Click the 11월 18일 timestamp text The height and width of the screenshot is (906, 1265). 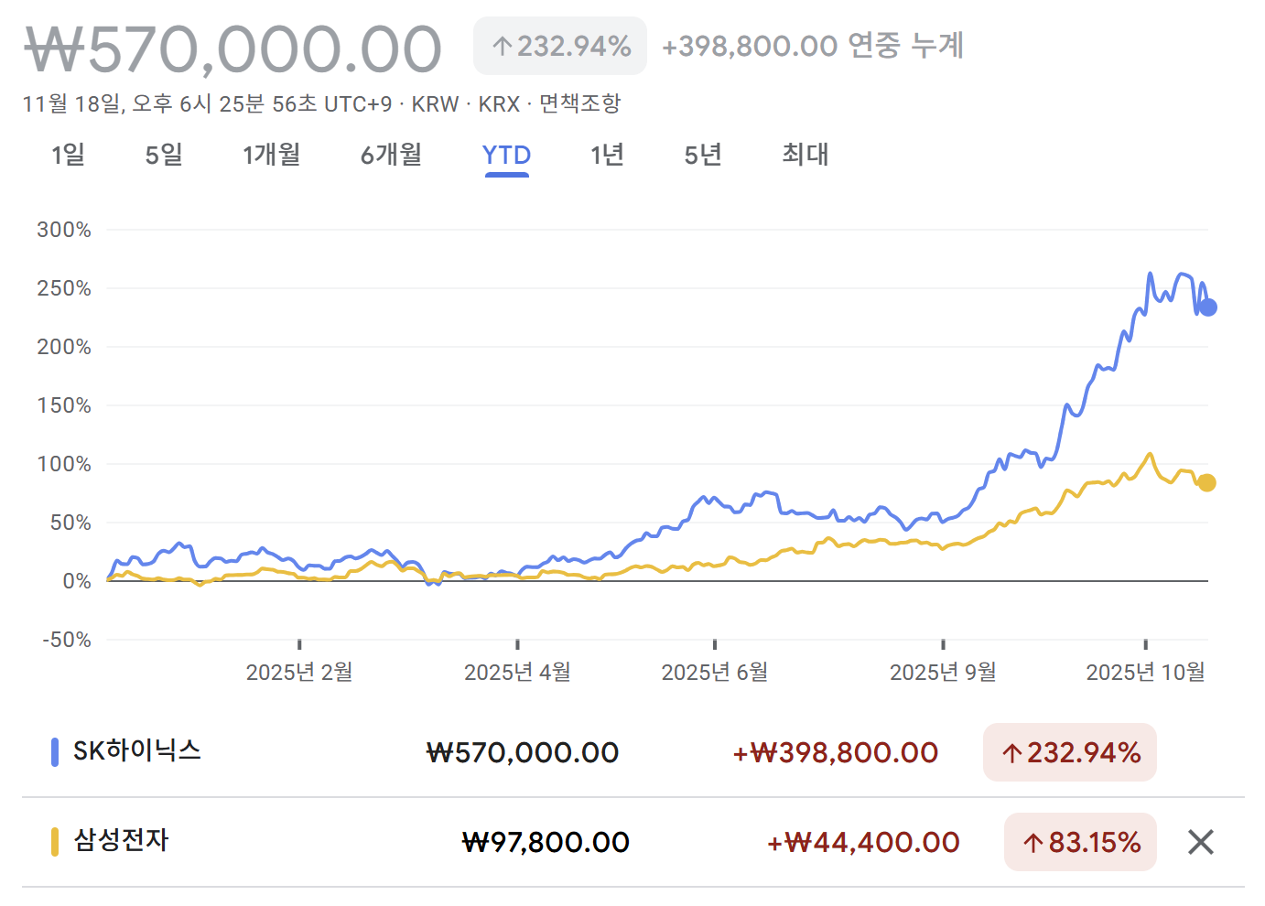point(207,103)
